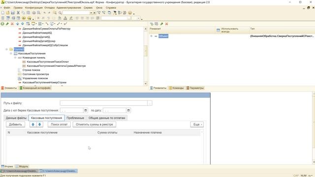315x177 pixels.
Task: Click the Undo arrow icon
Action: click(45, 13)
